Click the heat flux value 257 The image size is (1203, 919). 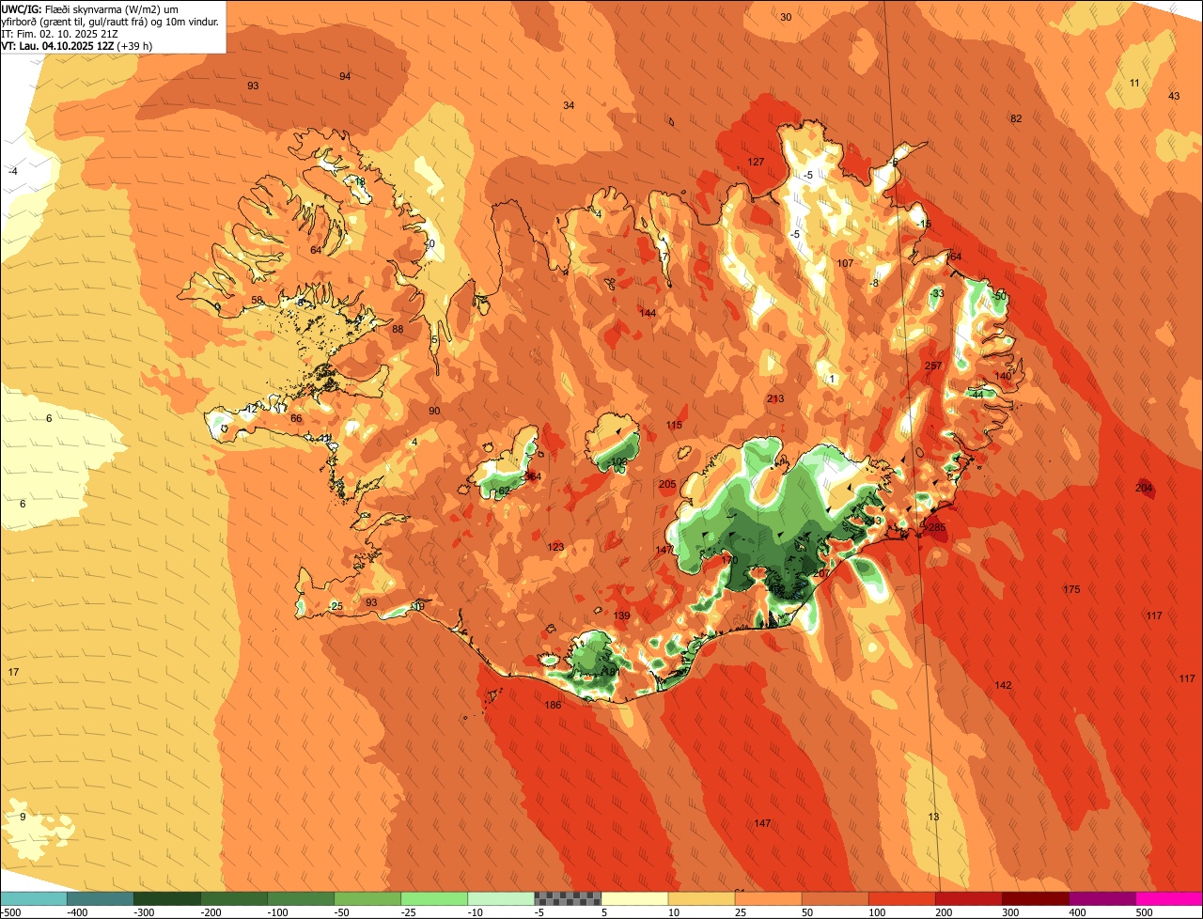pos(933,366)
